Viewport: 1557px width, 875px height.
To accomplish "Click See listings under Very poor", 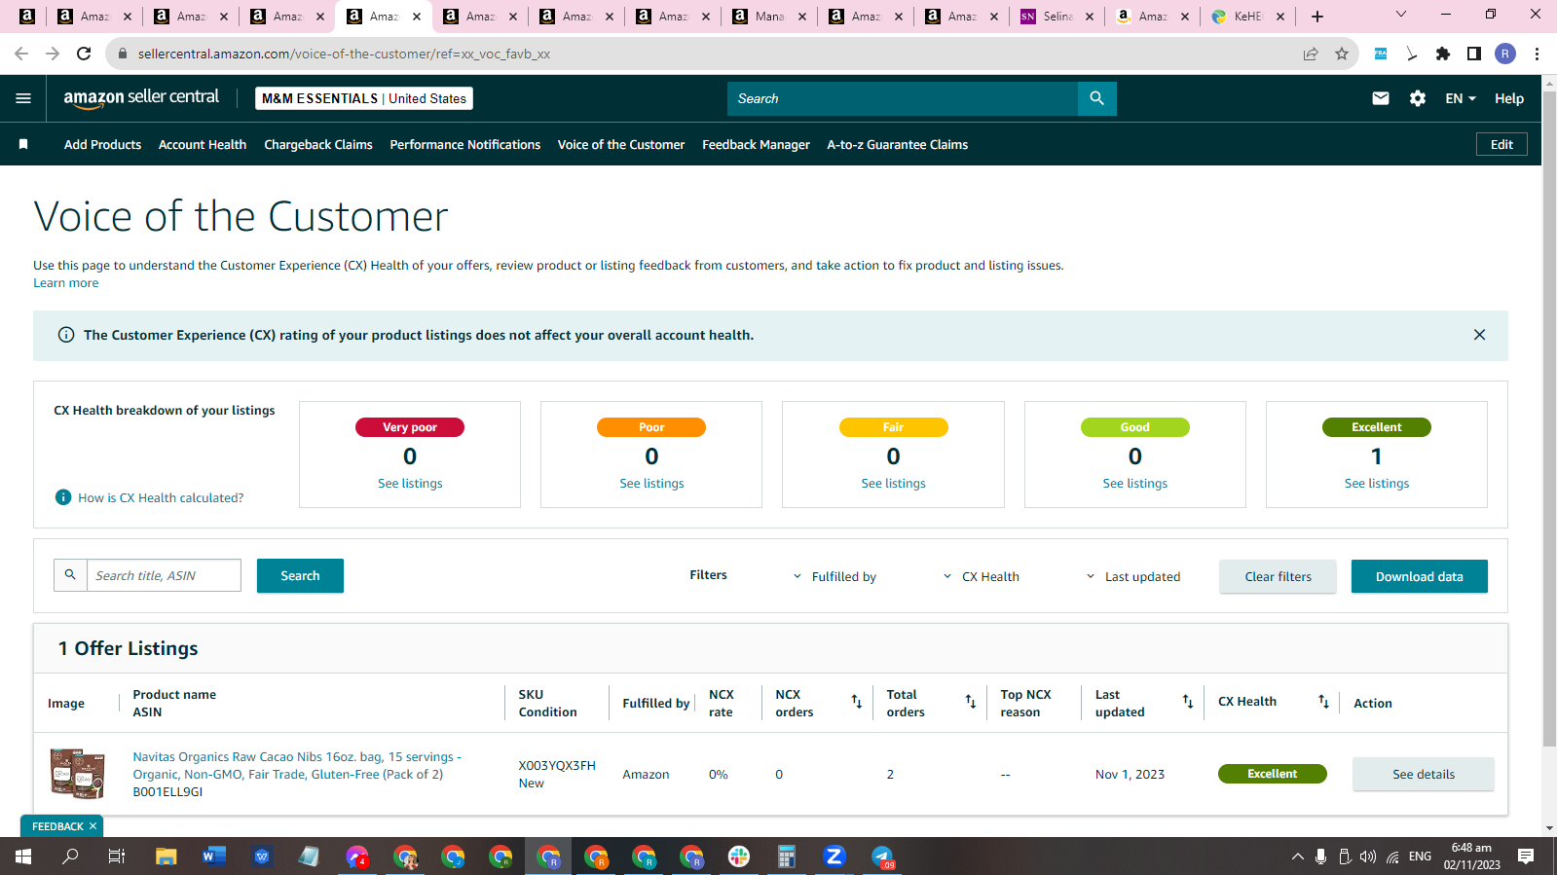I will 410,483.
